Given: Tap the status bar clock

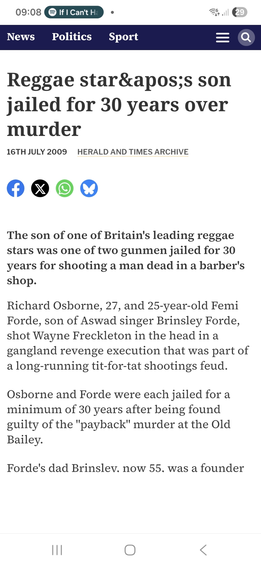Looking at the screenshot, I should click(28, 12).
